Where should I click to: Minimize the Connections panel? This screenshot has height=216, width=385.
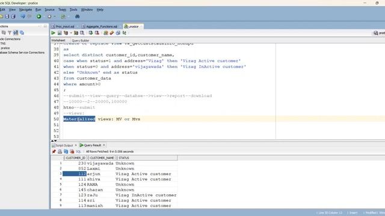tap(45, 26)
